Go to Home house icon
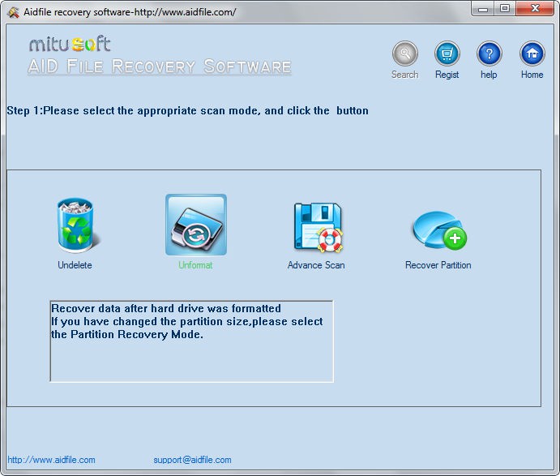This screenshot has height=476, width=560. 532,54
